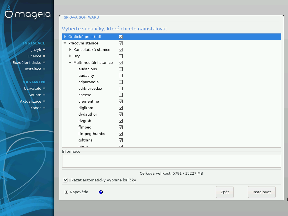
Task: Select the cdrkit-icedax package name
Action: tap(90, 88)
